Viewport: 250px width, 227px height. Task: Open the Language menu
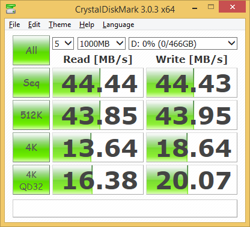point(118,25)
